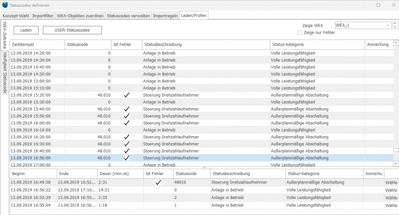The image size is (399, 215).
Task: Sort by Zeitstempel column header
Action: (x=37, y=44)
